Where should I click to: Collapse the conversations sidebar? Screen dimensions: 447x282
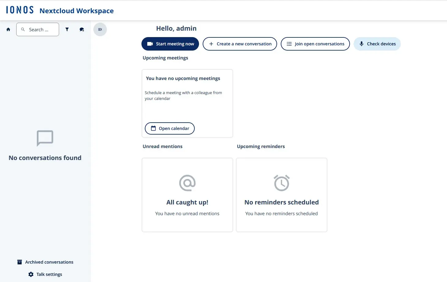click(x=100, y=29)
